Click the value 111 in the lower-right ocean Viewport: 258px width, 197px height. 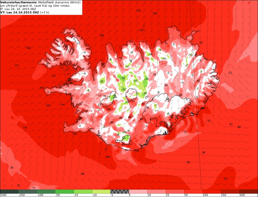(226, 179)
